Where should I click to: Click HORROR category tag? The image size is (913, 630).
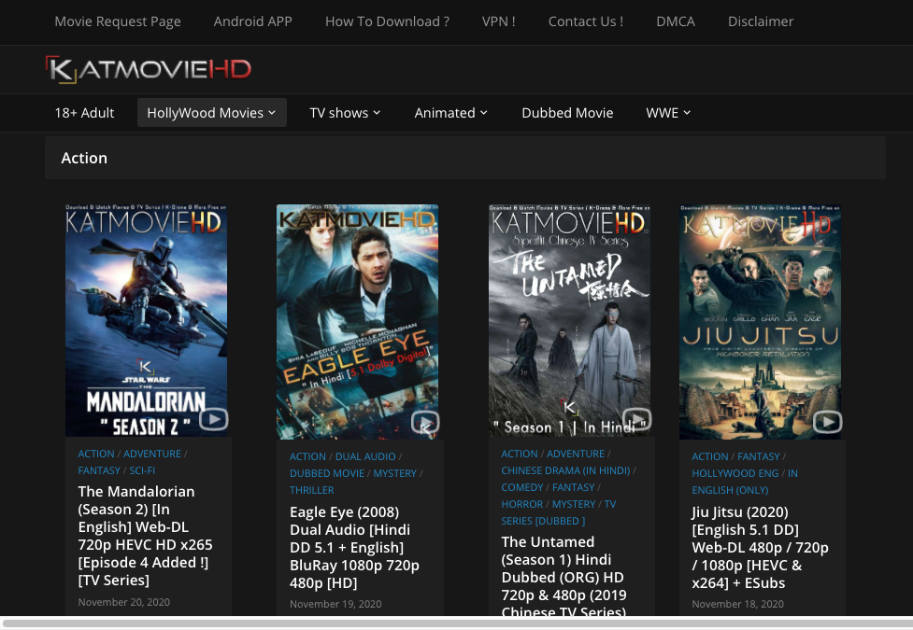521,504
